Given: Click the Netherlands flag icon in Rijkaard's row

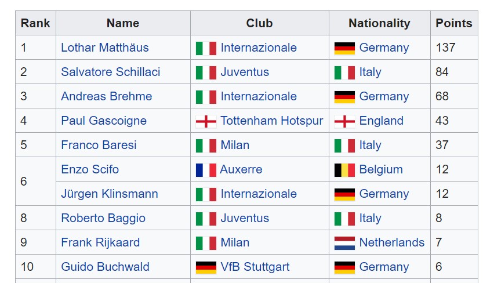Looking at the screenshot, I should (344, 243).
